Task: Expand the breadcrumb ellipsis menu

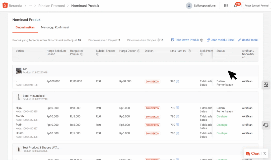Action: [x=30, y=6]
